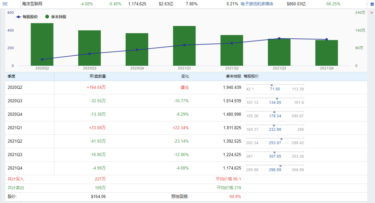This screenshot has width=375, height=203.
Task: Open 电子游戏和多媒体 industry link
Action: pyautogui.click(x=257, y=4)
